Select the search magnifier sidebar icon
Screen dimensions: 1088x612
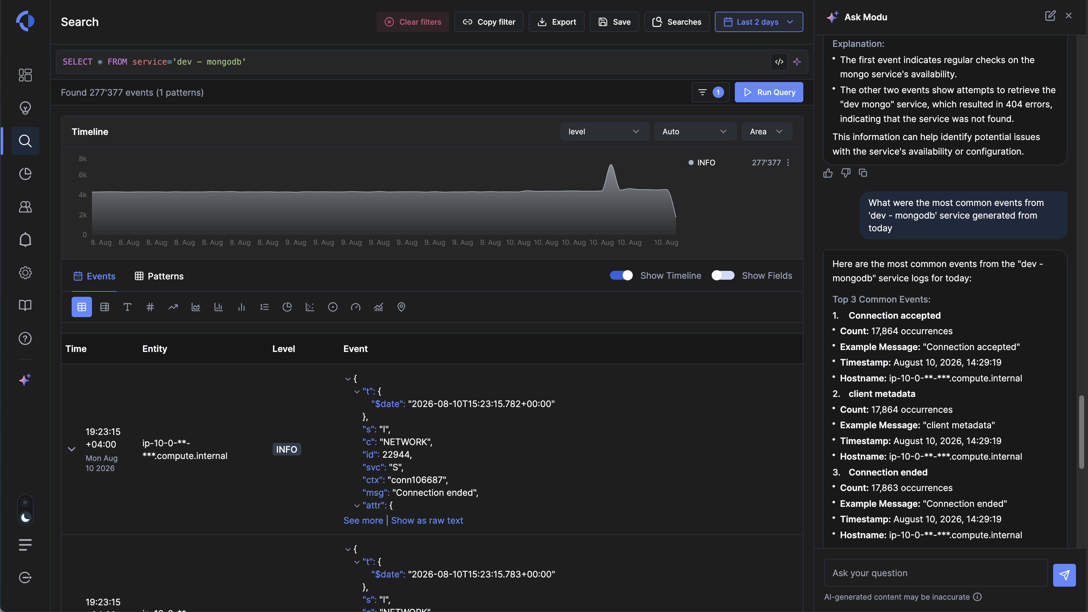pyautogui.click(x=25, y=141)
